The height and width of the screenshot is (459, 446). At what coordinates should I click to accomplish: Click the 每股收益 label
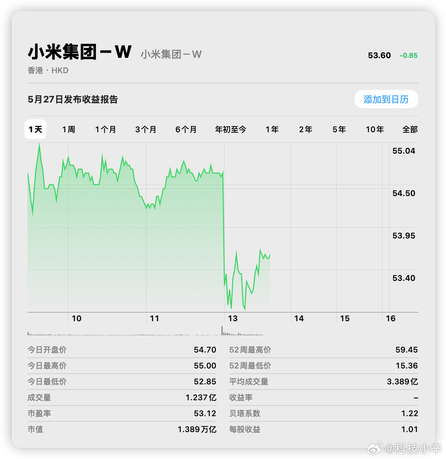coord(245,429)
